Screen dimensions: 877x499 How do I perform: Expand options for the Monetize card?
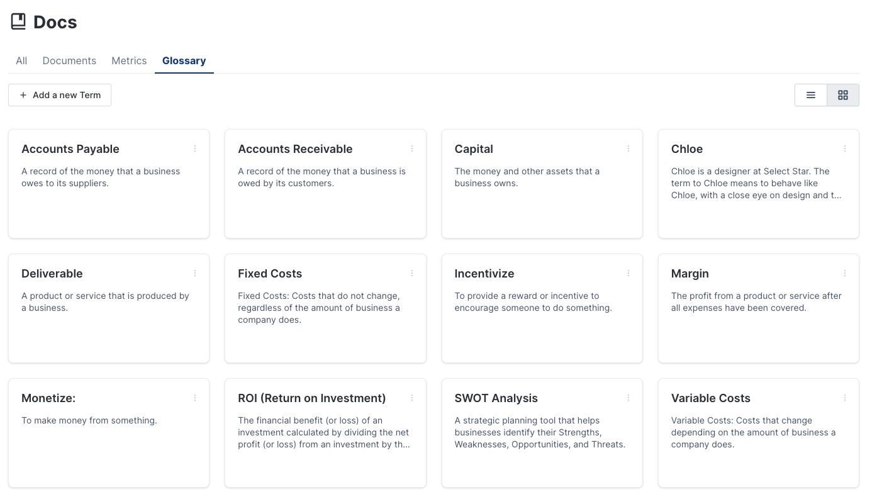pos(195,398)
